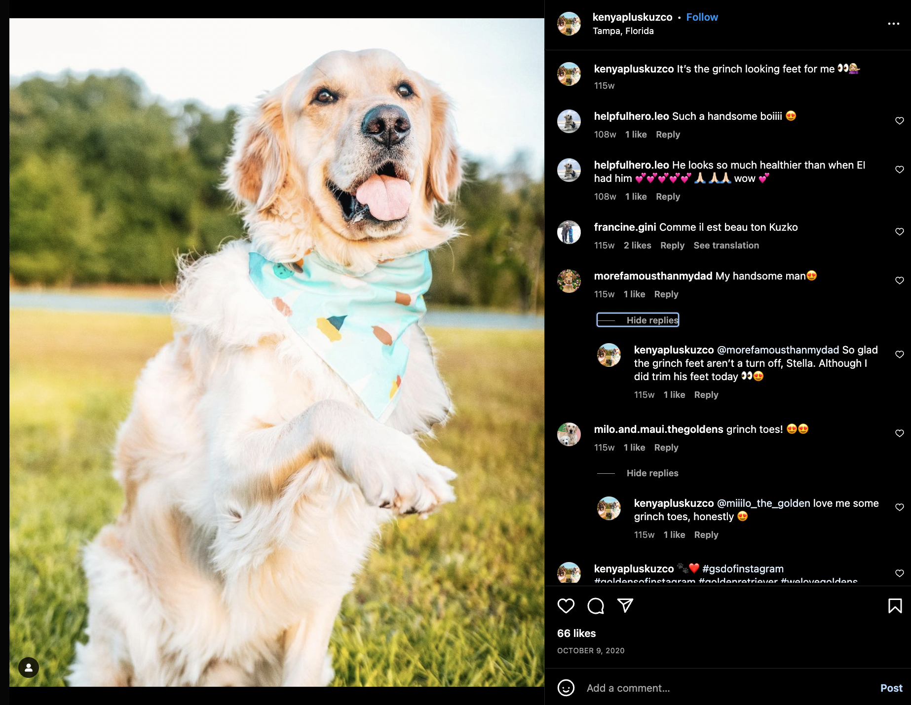Like milo.and.maui.thegoldens grinch toes comment
Viewport: 911px width, 705px height.
[x=899, y=433]
